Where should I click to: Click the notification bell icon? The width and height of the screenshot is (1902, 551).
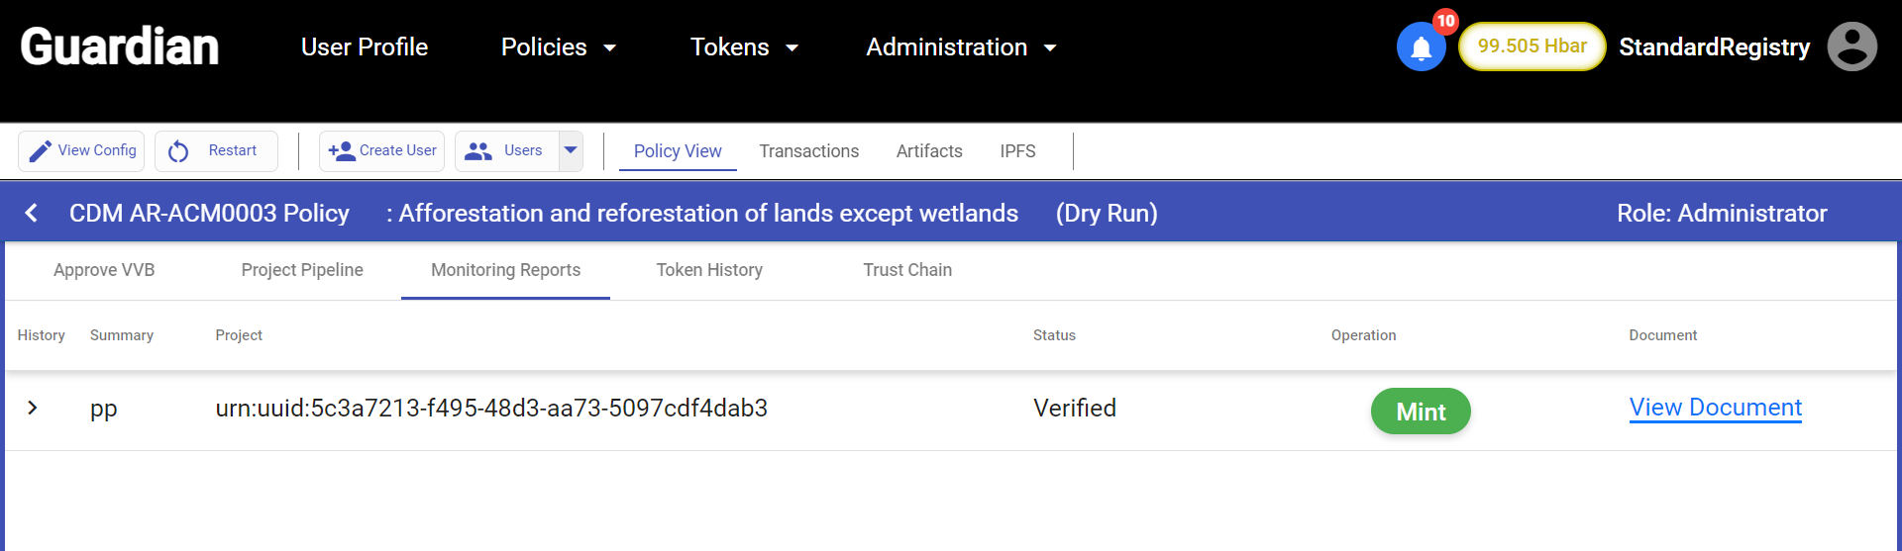point(1421,47)
